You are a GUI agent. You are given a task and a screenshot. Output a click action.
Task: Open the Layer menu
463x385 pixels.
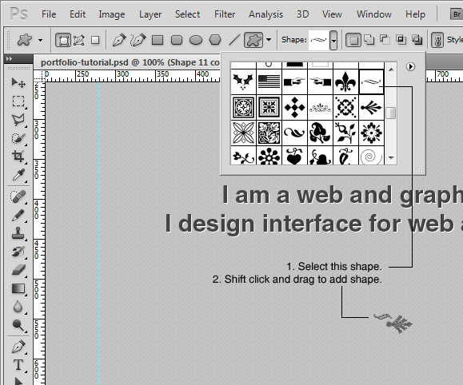(x=150, y=14)
